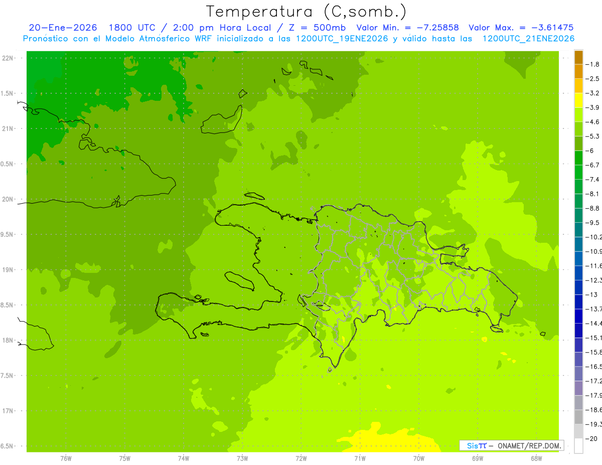Click the '-4.6' color scale label
Viewport: 602px width, 465px height.
593,122
